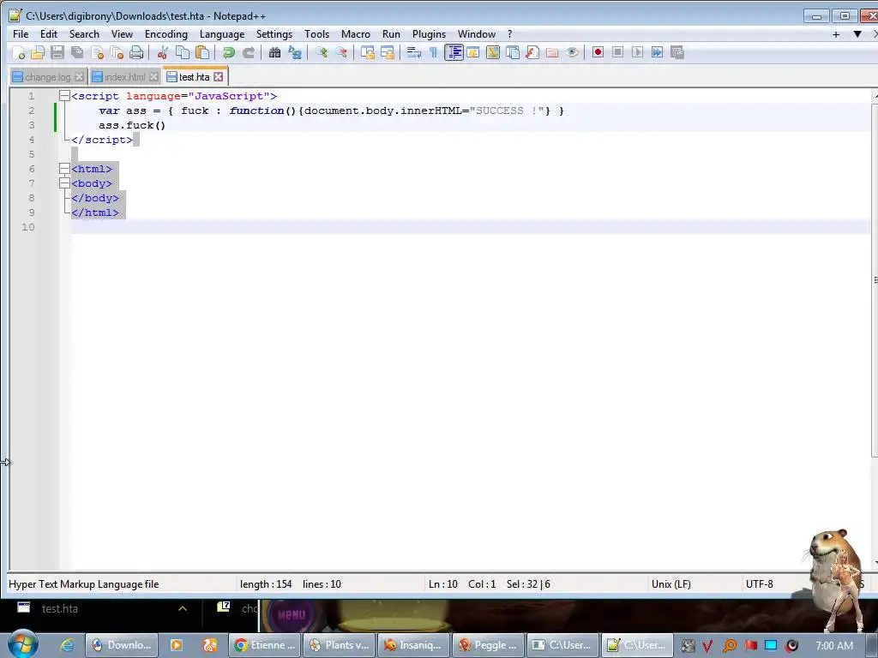Open the File menu
The image size is (878, 658).
[21, 34]
